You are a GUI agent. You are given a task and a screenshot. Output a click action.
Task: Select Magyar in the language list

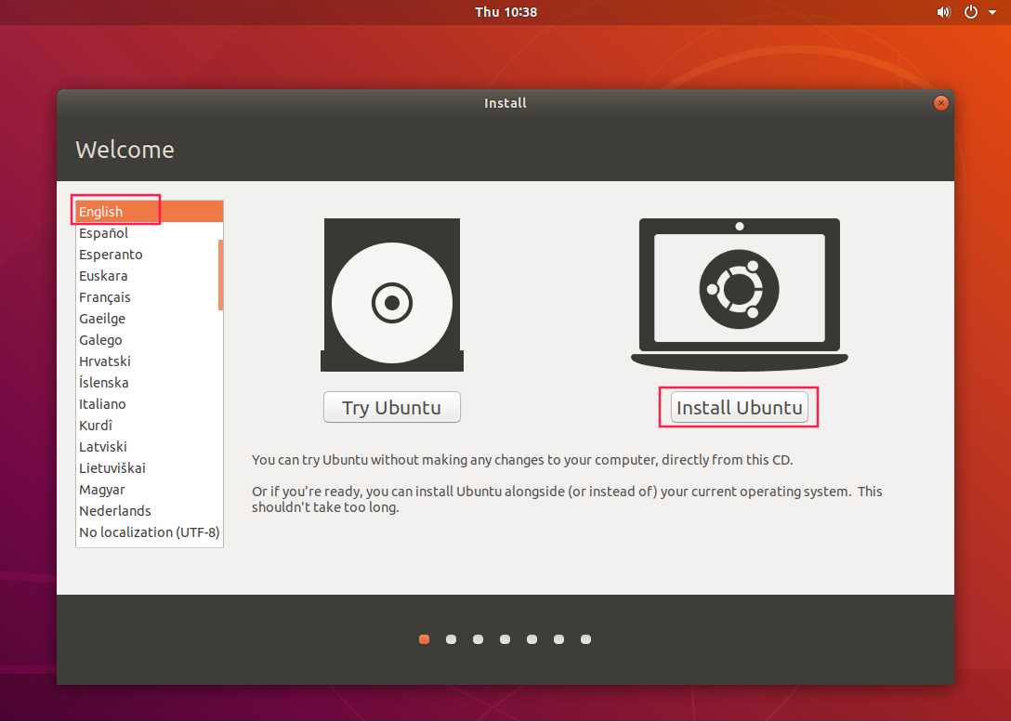[148, 489]
